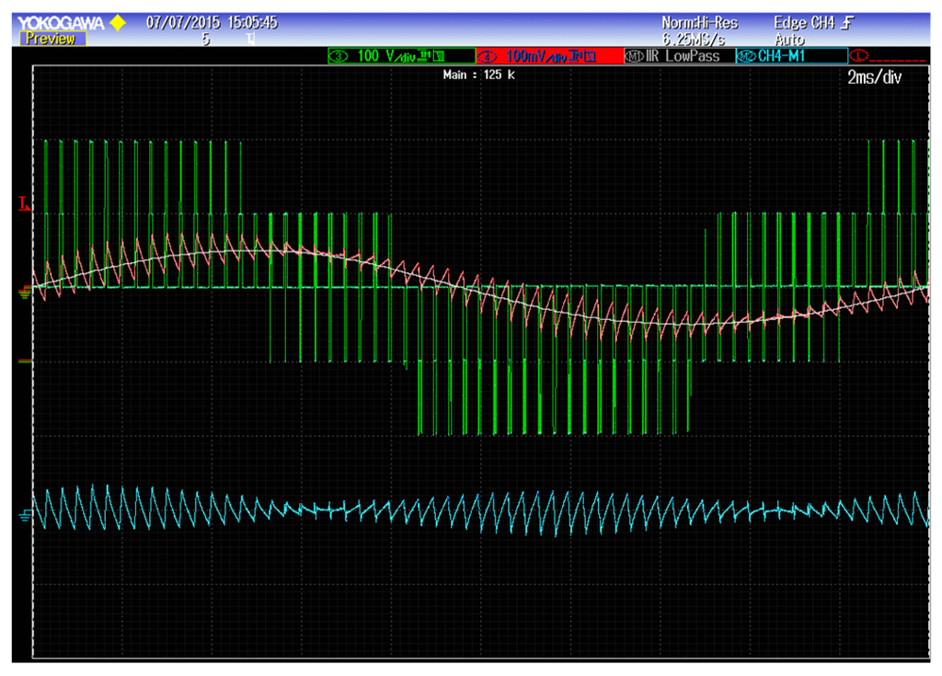Image resolution: width=942 pixels, height=676 pixels.
Task: Select the Auto trigger mode label
Action: 789,40
